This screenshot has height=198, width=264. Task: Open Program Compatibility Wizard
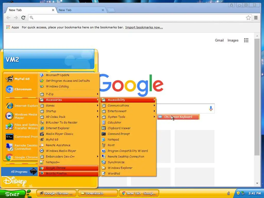128,151
